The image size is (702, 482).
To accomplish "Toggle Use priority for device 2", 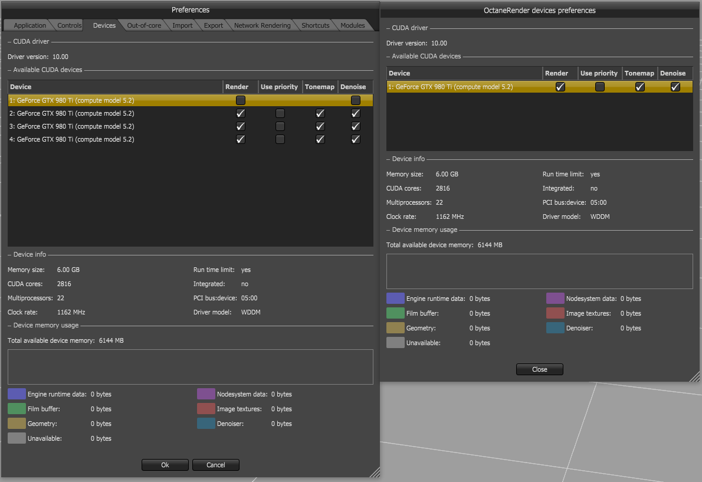I will pos(280,113).
